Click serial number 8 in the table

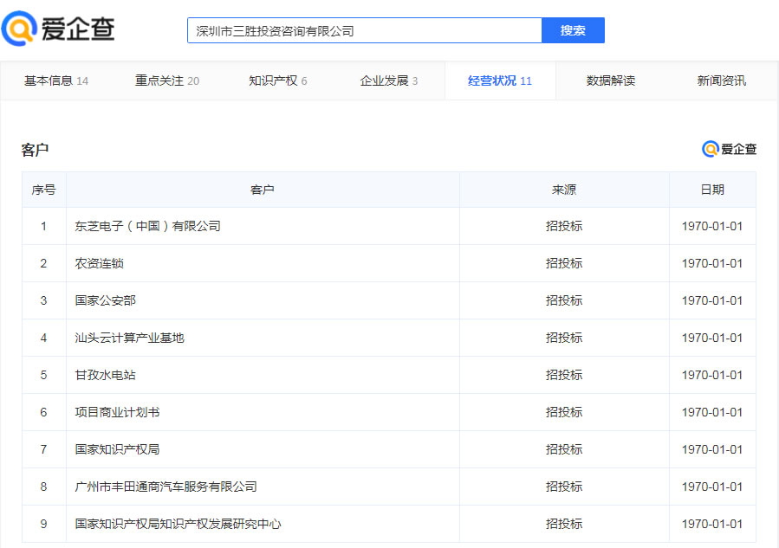(43, 487)
